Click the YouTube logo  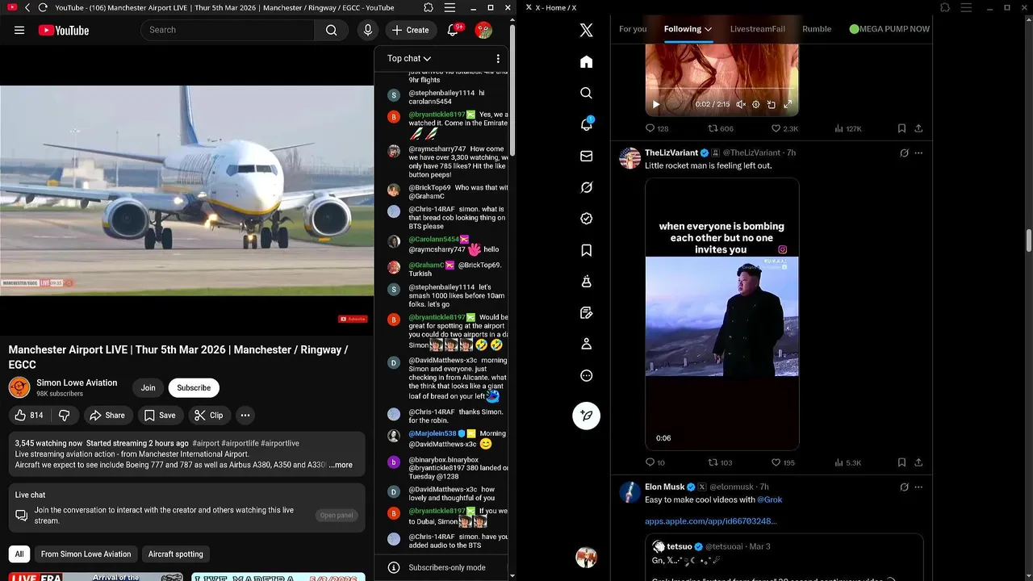[x=64, y=30]
